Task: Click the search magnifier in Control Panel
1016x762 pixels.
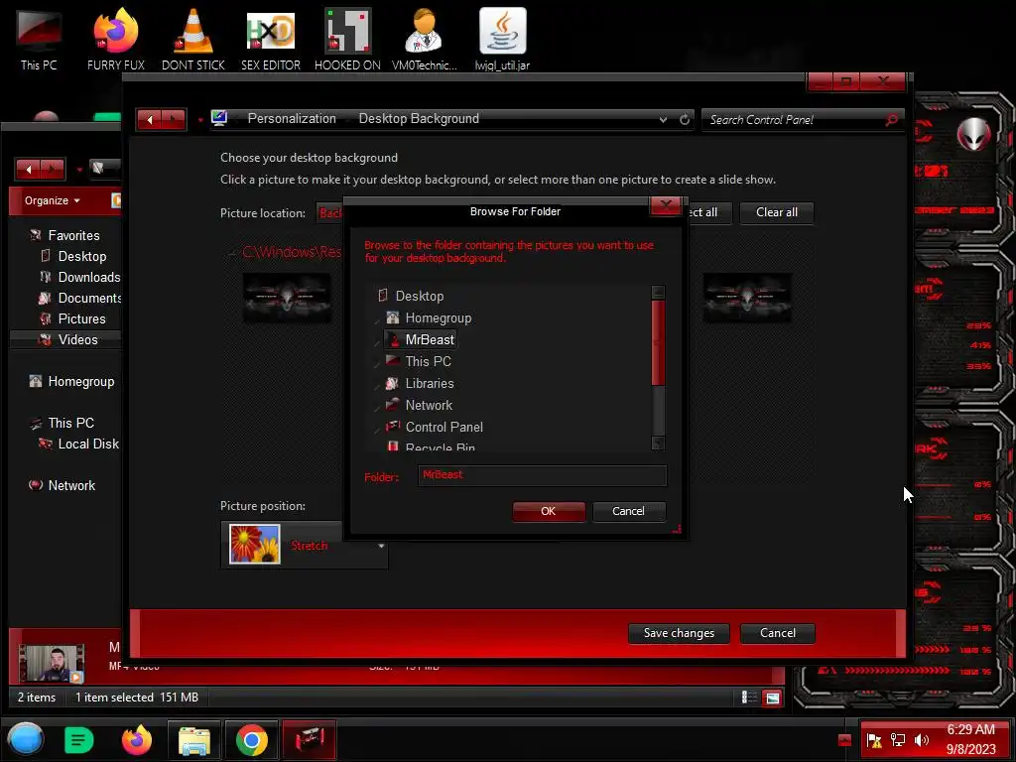Action: click(x=892, y=119)
